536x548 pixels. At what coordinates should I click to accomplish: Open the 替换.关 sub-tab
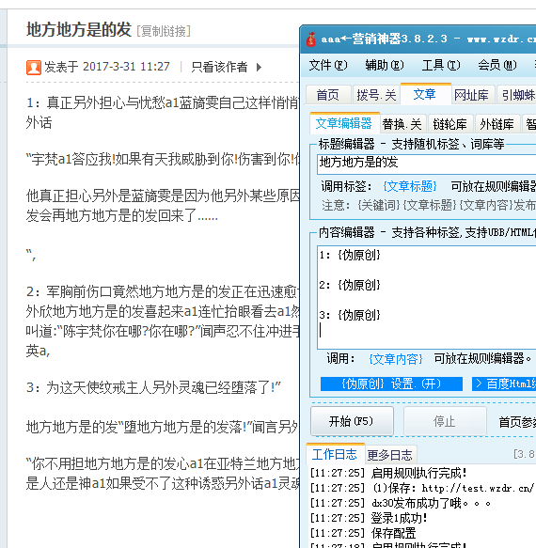pos(402,124)
